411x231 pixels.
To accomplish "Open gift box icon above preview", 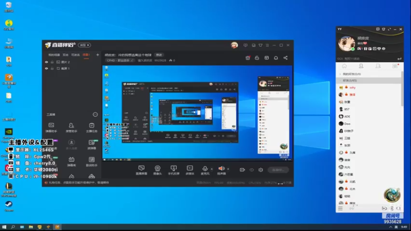I will pyautogui.click(x=248, y=57).
